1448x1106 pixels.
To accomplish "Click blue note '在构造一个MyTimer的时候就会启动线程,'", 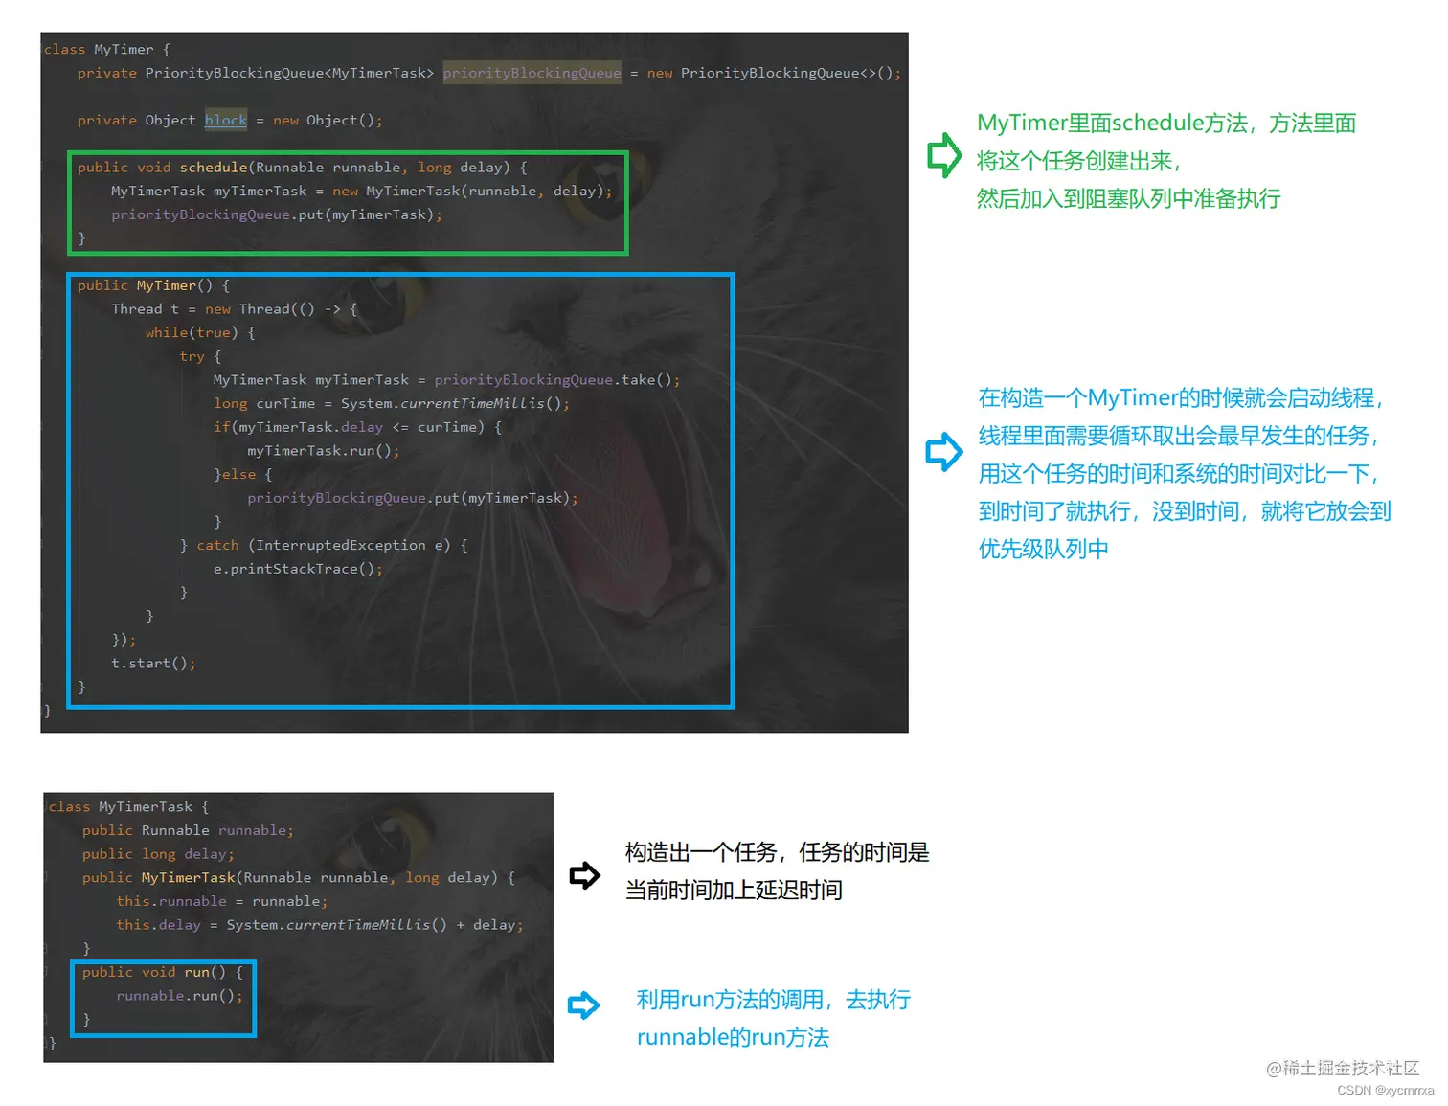I will pyautogui.click(x=1180, y=397).
